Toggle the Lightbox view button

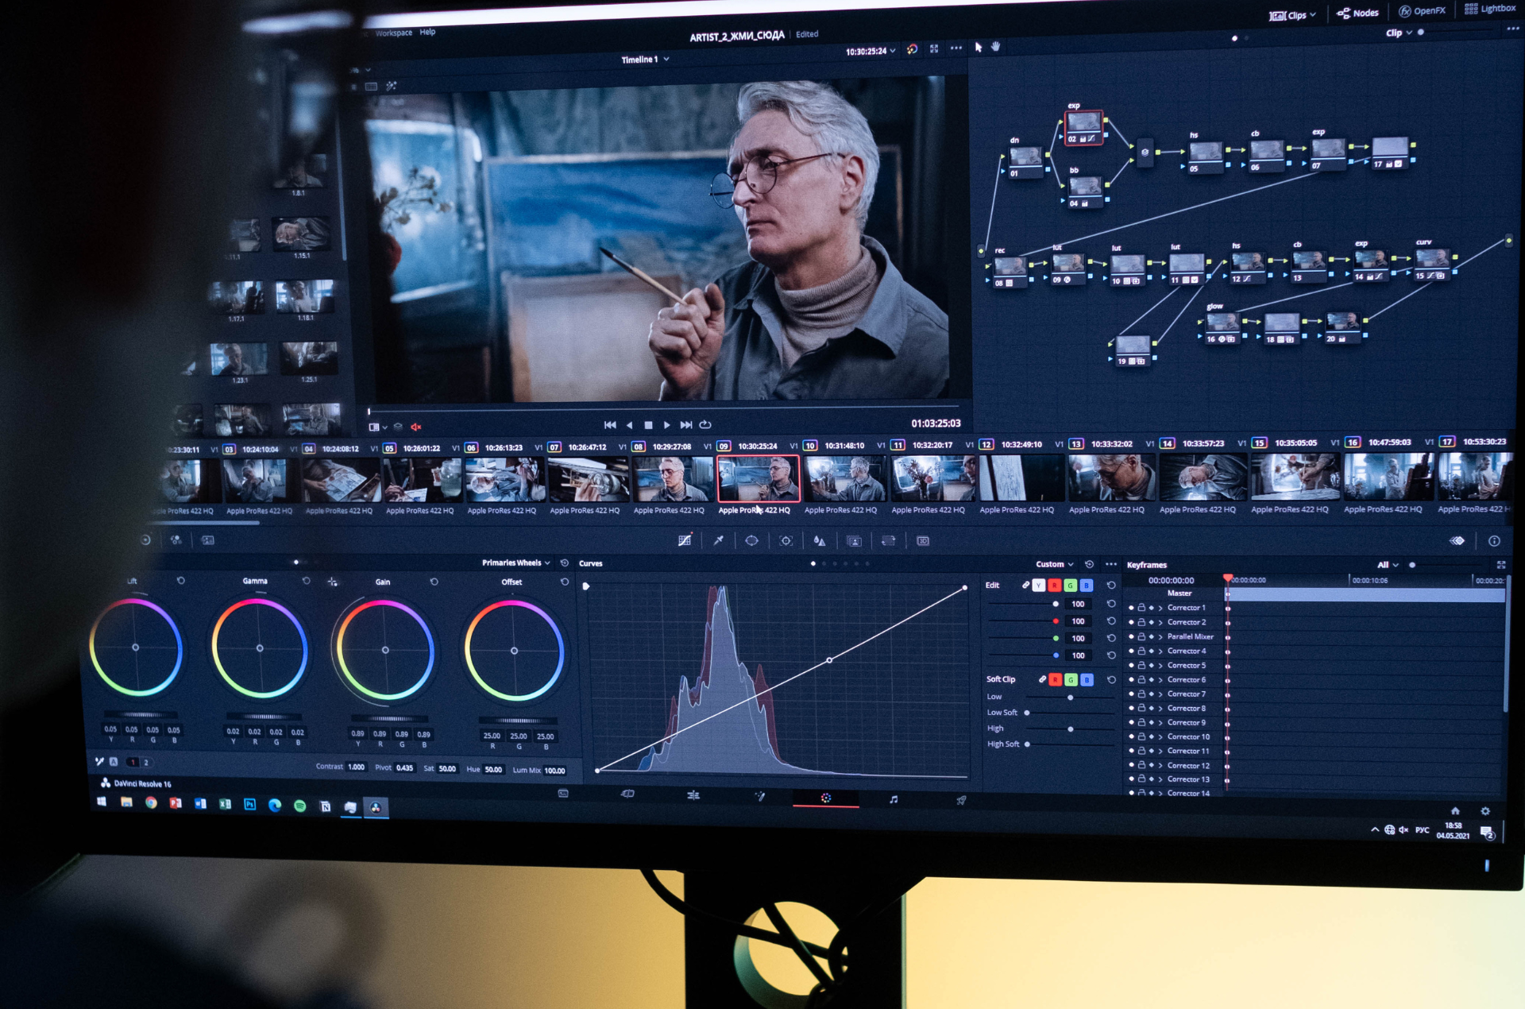pos(1490,8)
